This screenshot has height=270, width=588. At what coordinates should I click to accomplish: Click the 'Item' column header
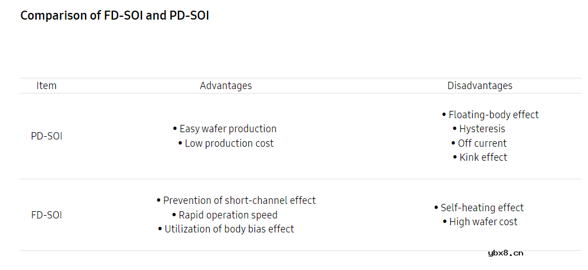point(46,86)
